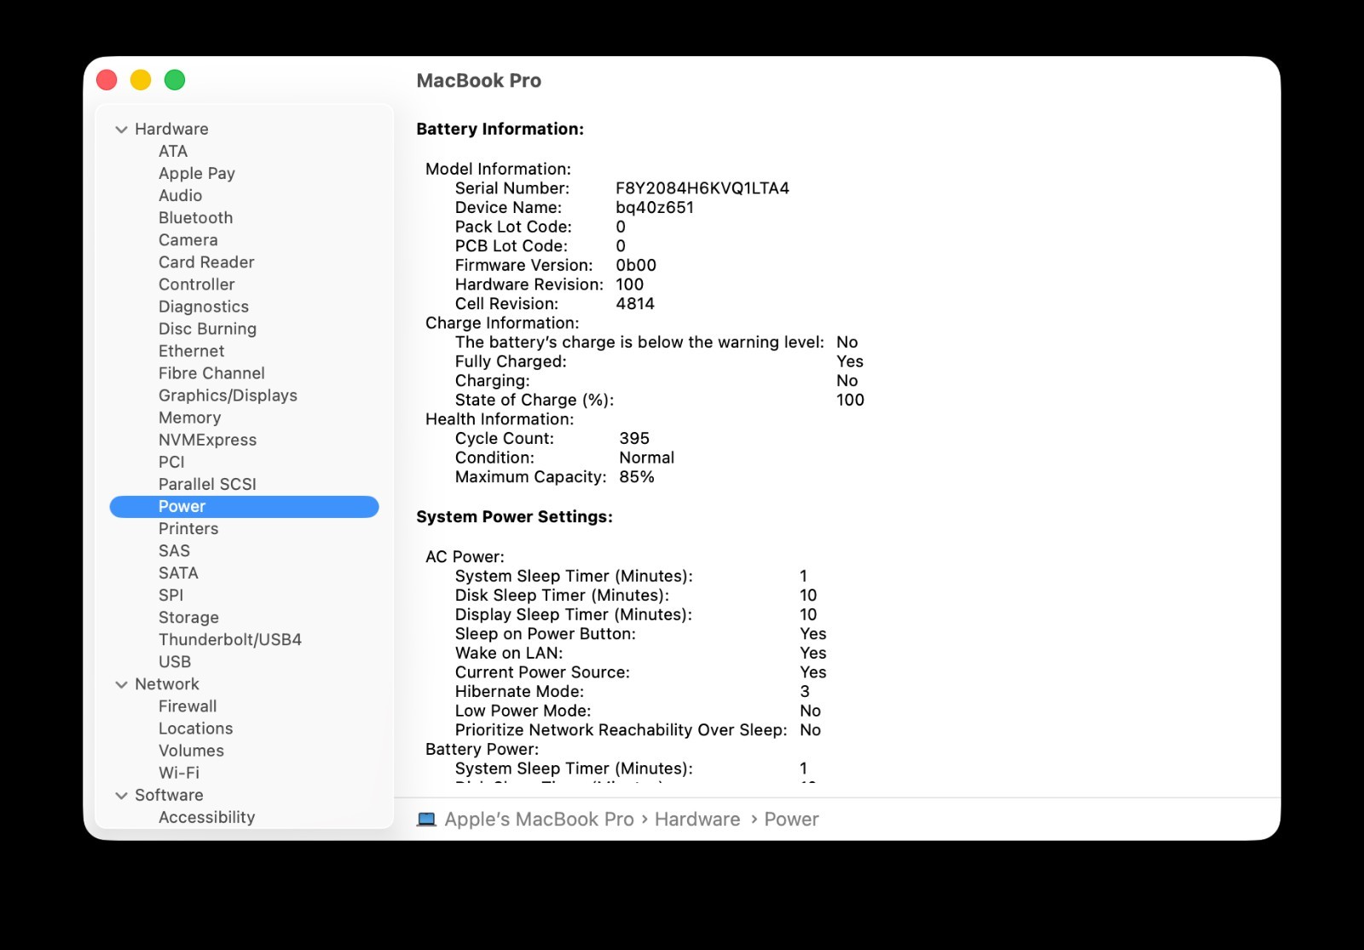Click the Cell Revision value 4814
This screenshot has height=950, width=1364.
(x=635, y=303)
